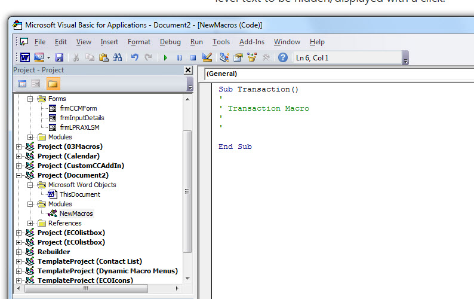Click the Project tree vertical scrollbar thumb

187,191
